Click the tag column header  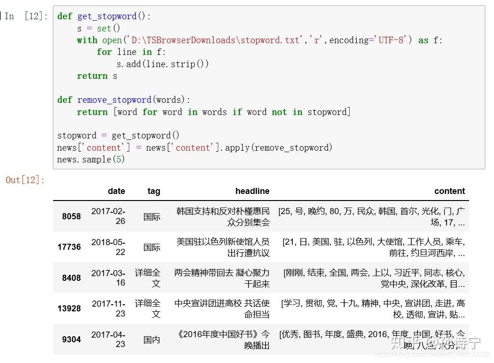[x=154, y=191]
